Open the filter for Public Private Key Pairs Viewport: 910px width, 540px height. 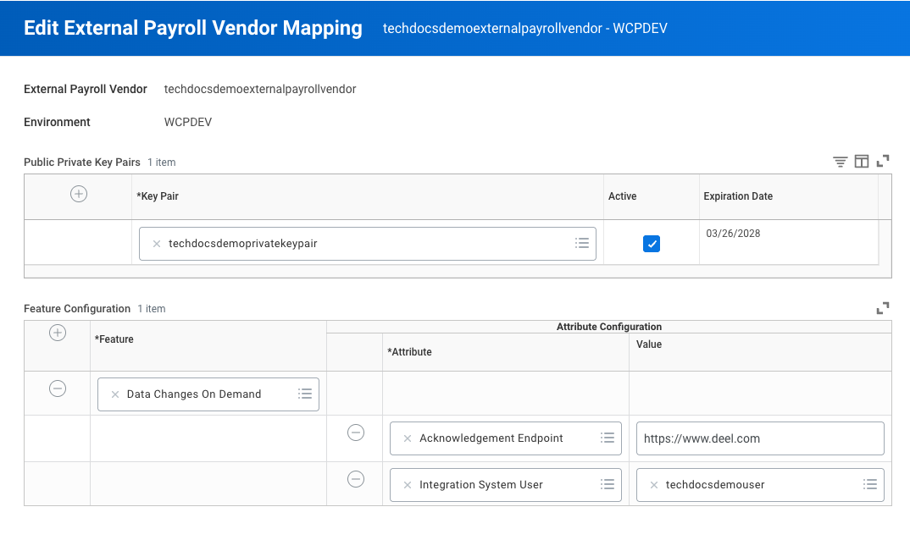840,161
